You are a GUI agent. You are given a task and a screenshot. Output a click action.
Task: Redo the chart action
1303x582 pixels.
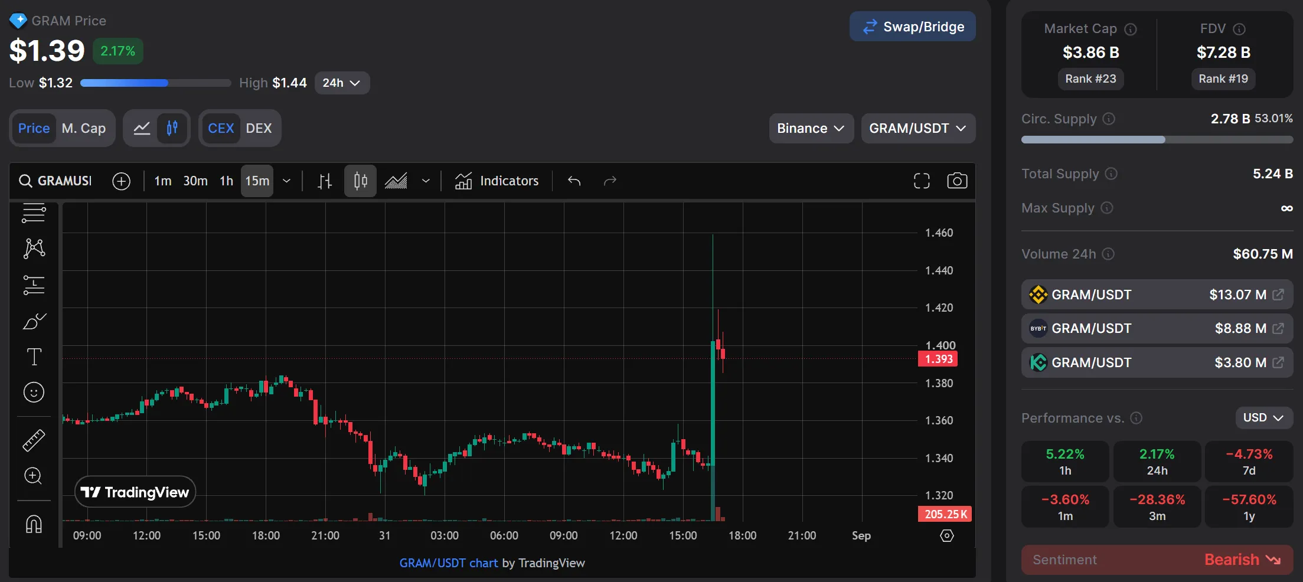pos(610,181)
